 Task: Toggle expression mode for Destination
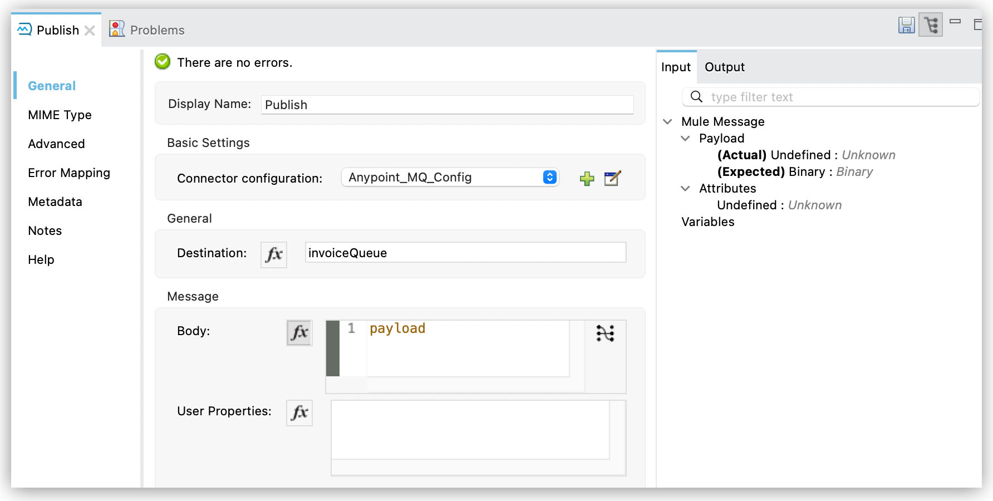pos(273,254)
